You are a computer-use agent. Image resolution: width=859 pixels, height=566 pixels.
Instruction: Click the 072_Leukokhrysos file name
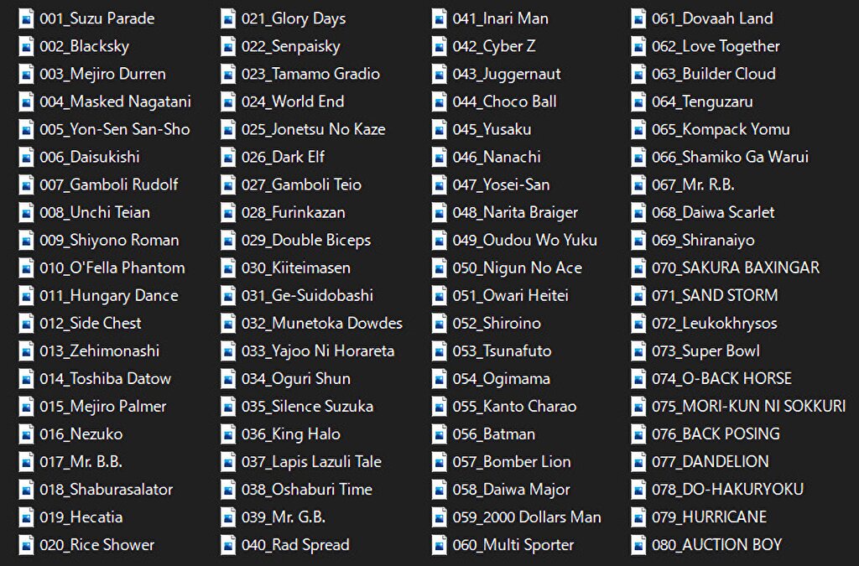[x=715, y=324]
